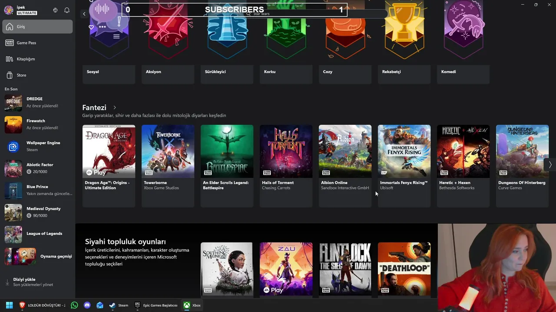556x312 pixels.
Task: Open Deathloop game cover
Action: point(404,269)
